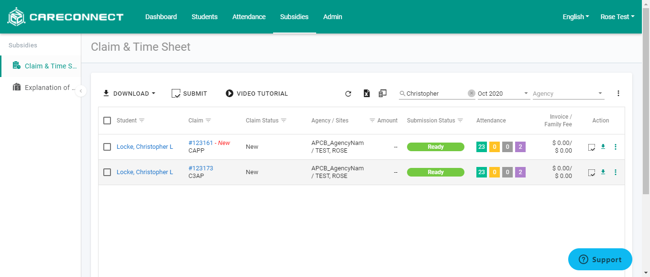Switch to the Attendance tab
Image resolution: width=650 pixels, height=277 pixels.
(249, 17)
